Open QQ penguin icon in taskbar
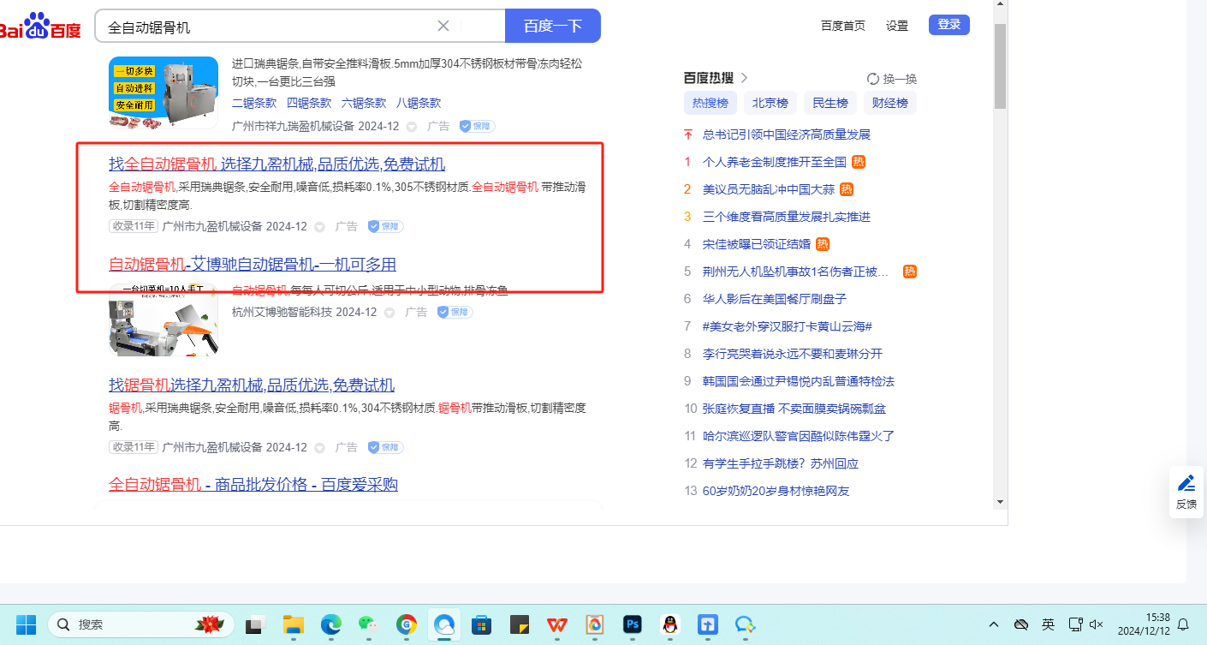Image resolution: width=1207 pixels, height=645 pixels. pos(670,624)
